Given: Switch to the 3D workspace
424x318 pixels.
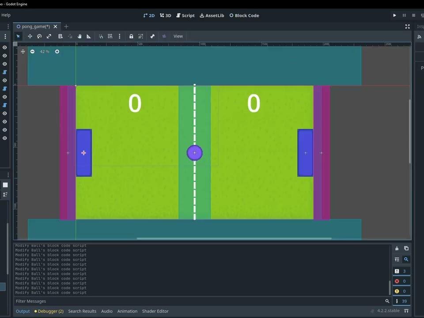Looking at the screenshot, I should point(165,15).
